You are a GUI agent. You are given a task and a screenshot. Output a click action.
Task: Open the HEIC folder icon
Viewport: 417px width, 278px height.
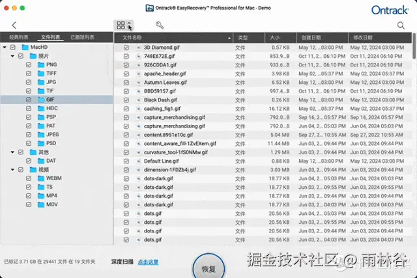click(x=41, y=109)
